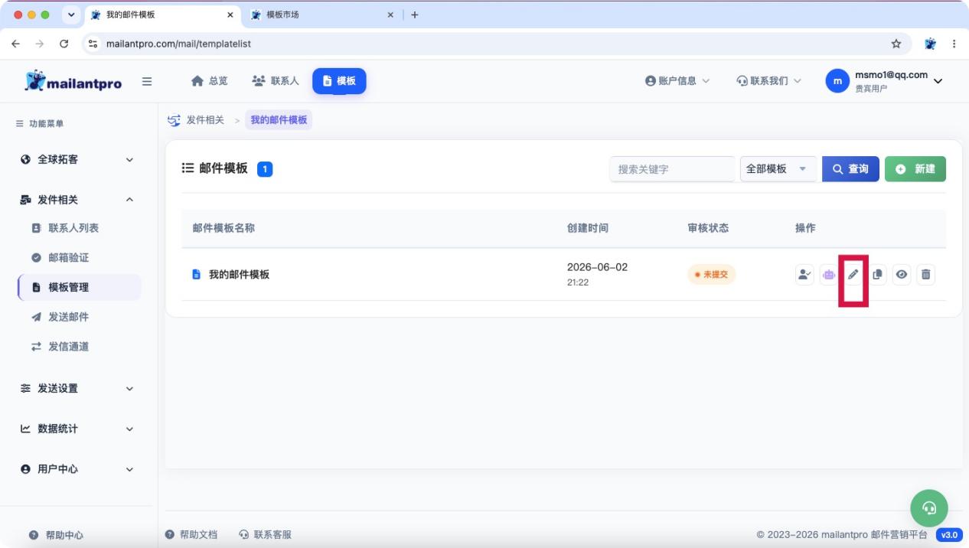Viewport: 969px width, 548px height.
Task: Click the template name 我的邮件模板 in the table
Action: [239, 275]
